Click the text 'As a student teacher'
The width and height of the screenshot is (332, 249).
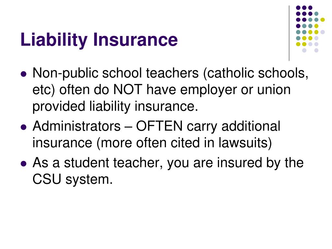point(98,163)
